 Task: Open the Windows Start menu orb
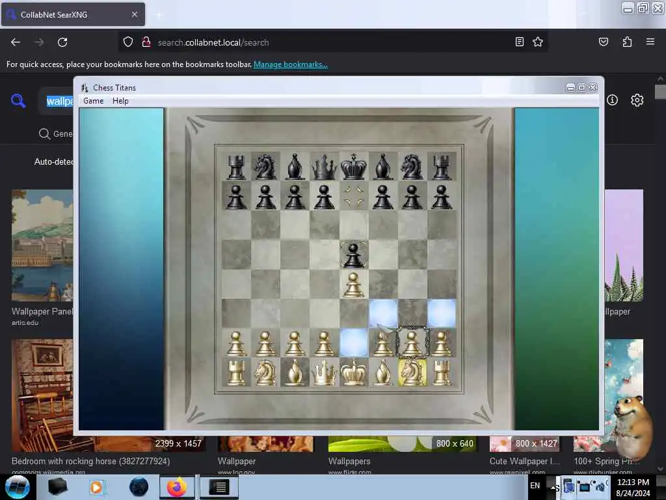click(x=18, y=487)
